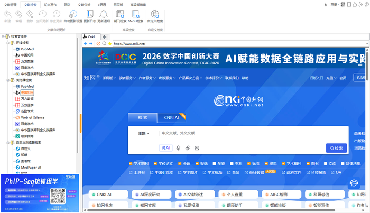
Task: Collapse the 检索文件夹 root node
Action: pos(3,36)
